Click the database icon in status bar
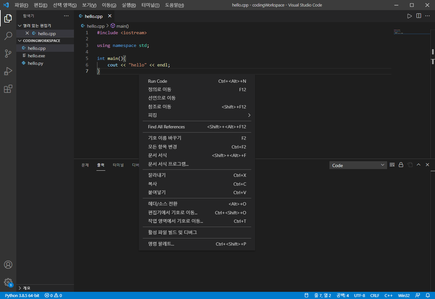Screen dimensions: 435x299 click(306, 295)
